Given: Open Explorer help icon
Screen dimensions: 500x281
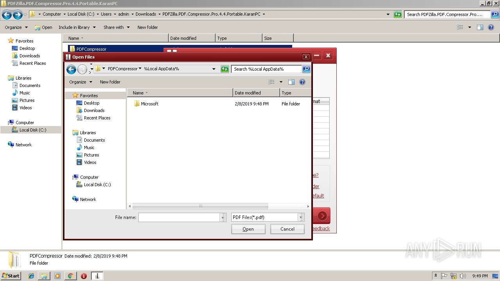Looking at the screenshot, I should (492, 27).
